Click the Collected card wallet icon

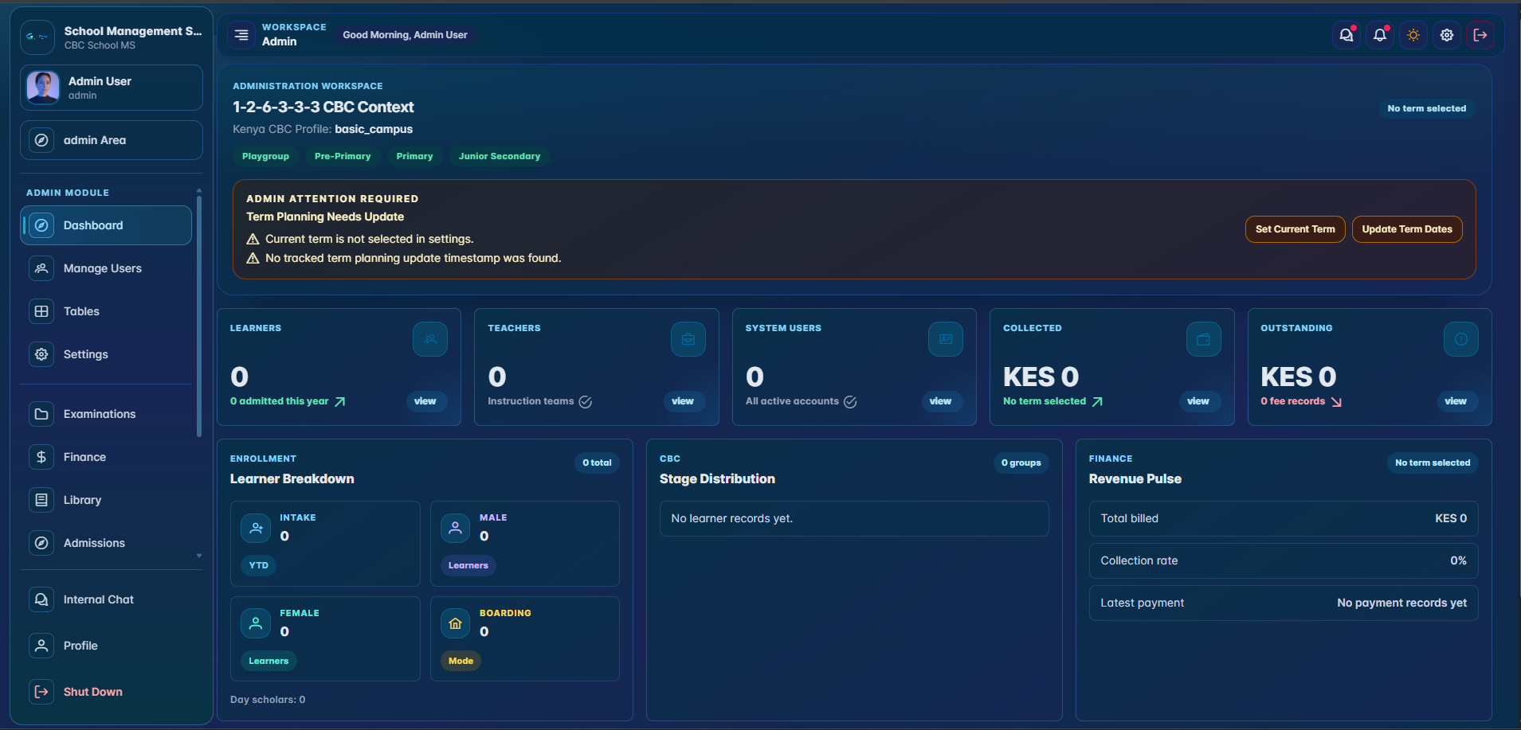pos(1204,339)
